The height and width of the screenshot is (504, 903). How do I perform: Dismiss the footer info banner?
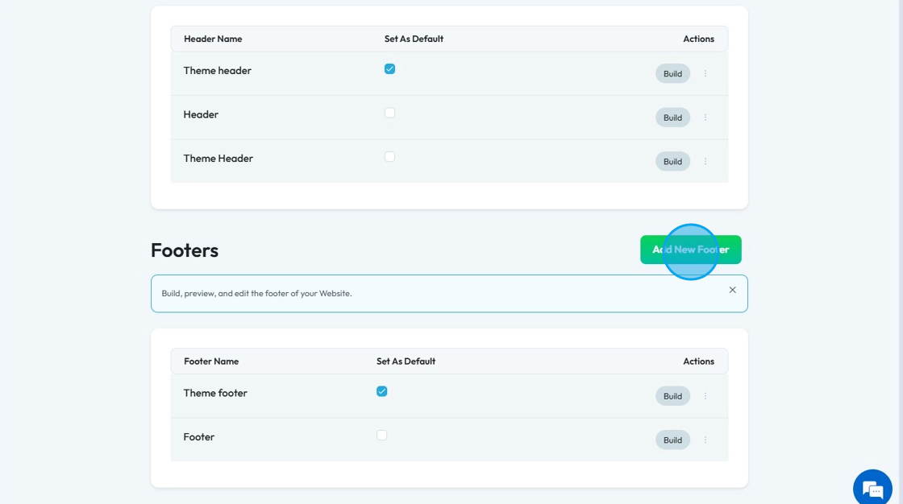click(x=733, y=290)
